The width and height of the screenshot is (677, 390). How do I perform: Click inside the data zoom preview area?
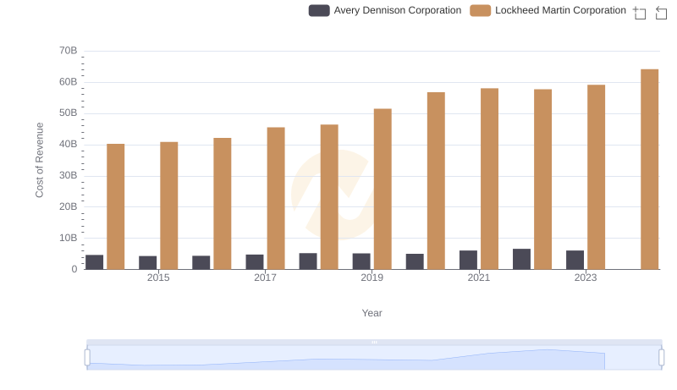(x=374, y=358)
